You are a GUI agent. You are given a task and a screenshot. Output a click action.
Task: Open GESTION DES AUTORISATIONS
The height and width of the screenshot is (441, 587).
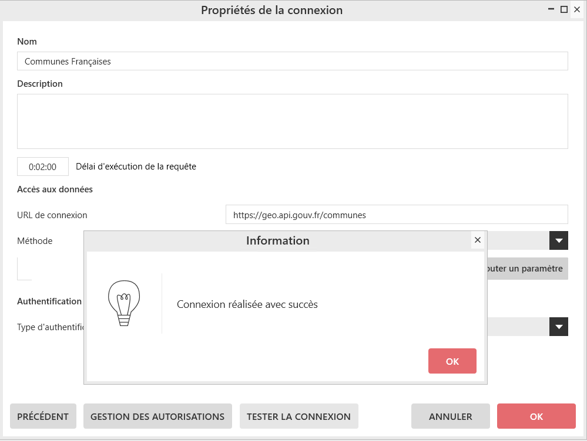click(157, 416)
